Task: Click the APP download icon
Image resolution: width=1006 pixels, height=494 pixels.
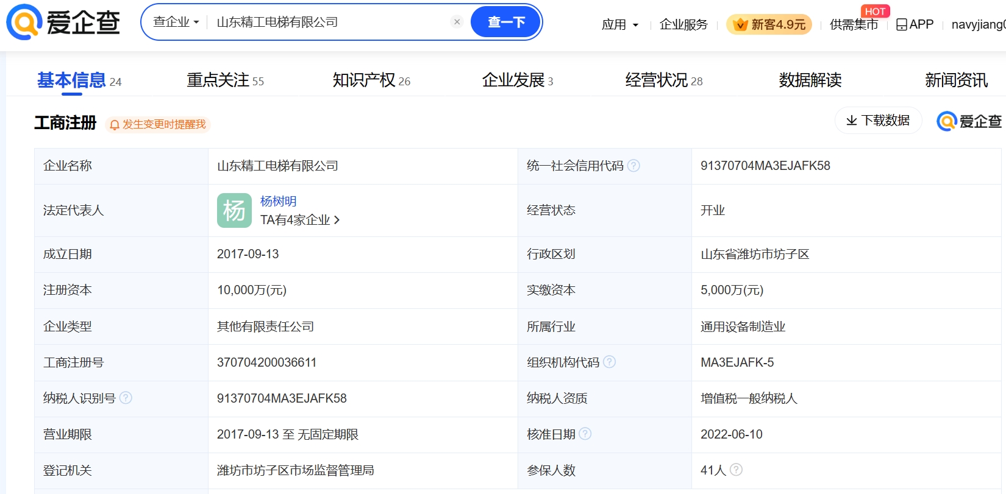Action: 915,24
